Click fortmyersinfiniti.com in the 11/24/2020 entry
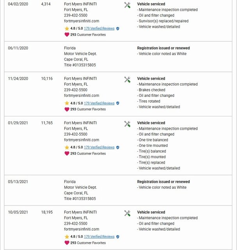 [x=82, y=95]
